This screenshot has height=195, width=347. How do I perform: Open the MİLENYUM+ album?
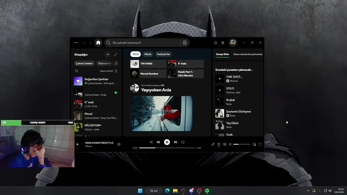(96, 127)
